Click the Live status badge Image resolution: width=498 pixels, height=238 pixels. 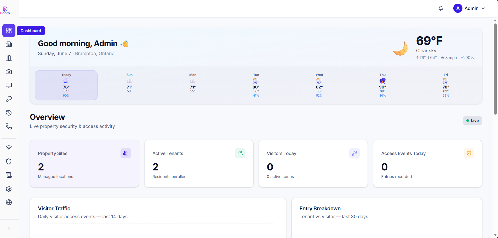point(473,121)
